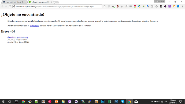Screen dimensions: 185x104
Task: Open a new browser tab
Action: click(x=57, y=2)
